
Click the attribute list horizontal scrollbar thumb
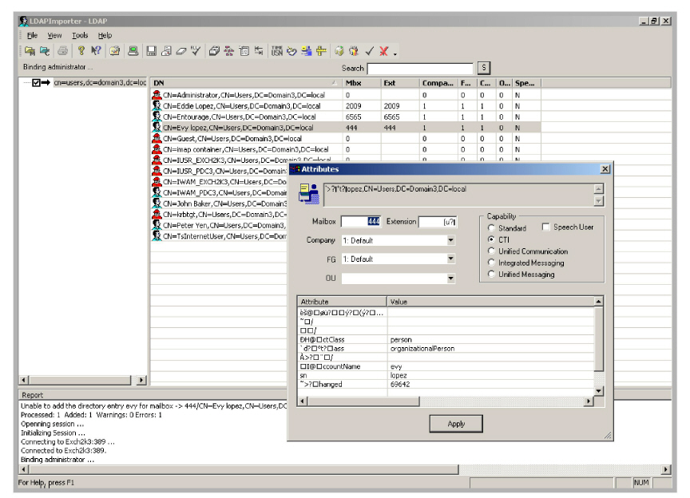363,401
